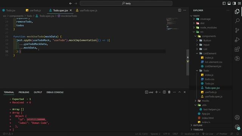Viewport: 242px width, 136px height.
Task: Switch to the PROBLEMS panel tab
Action: tap(24, 92)
